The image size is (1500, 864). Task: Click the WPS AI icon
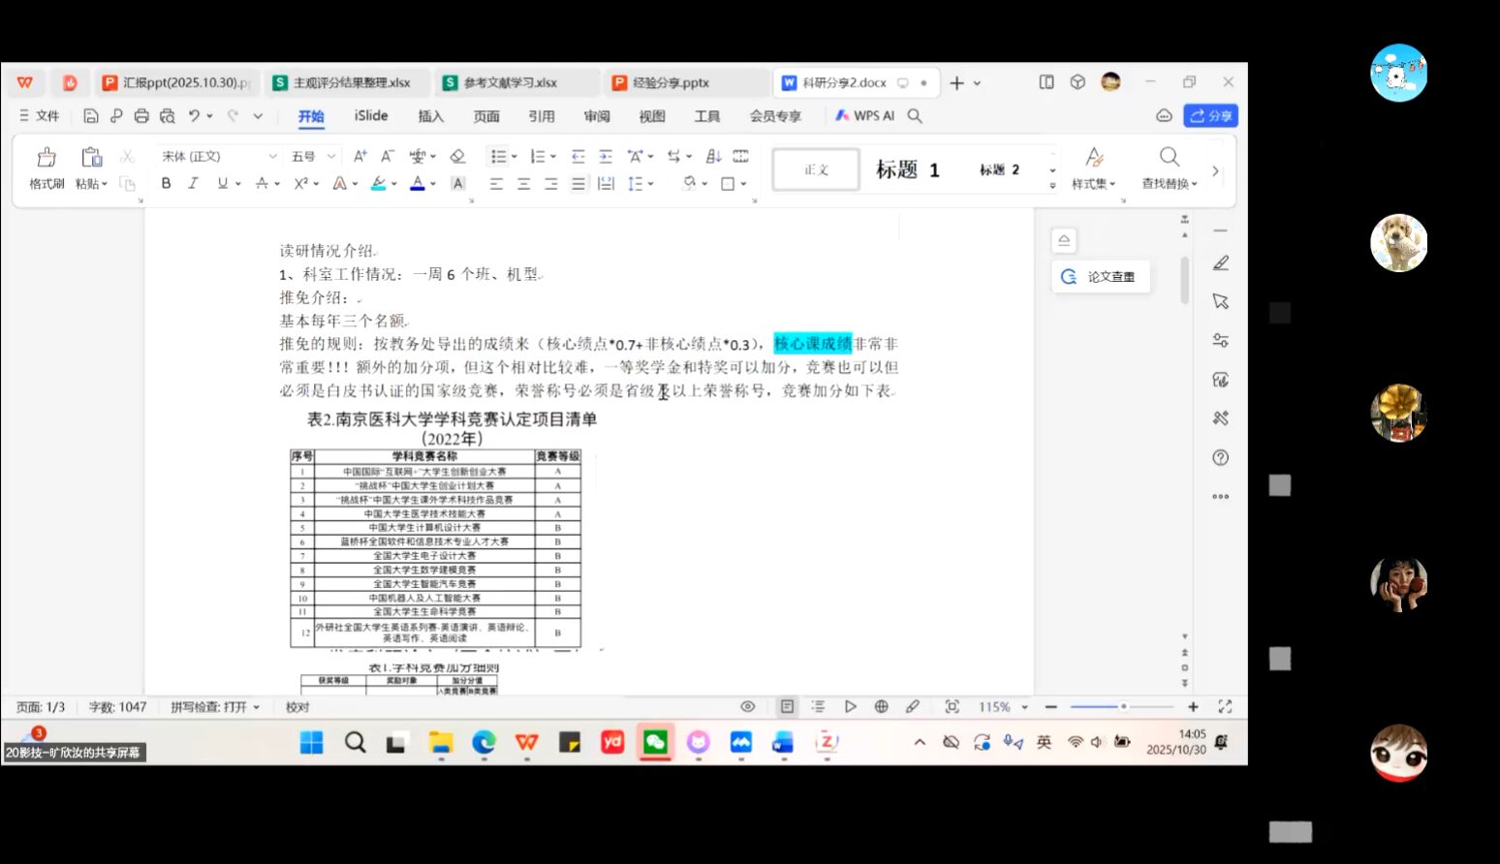click(x=864, y=115)
